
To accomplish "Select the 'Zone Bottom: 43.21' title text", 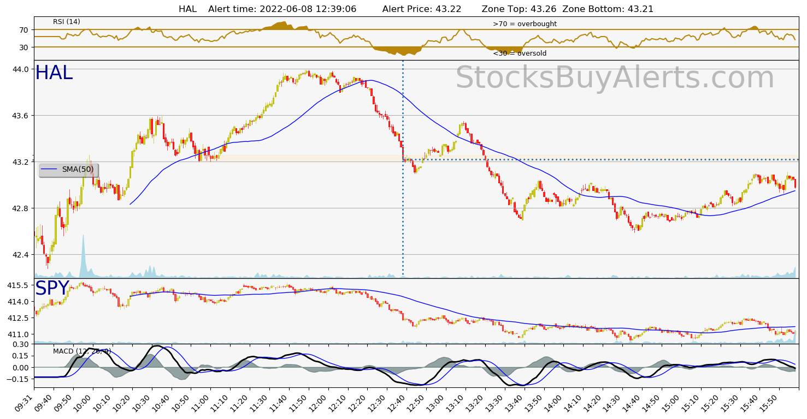I will [x=608, y=9].
